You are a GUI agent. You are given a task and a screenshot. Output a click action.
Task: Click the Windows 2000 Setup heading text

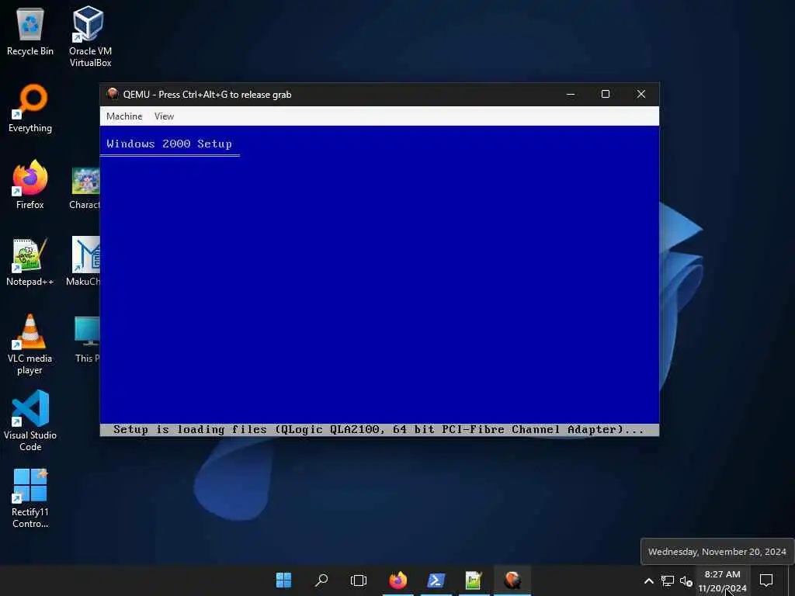(x=169, y=144)
